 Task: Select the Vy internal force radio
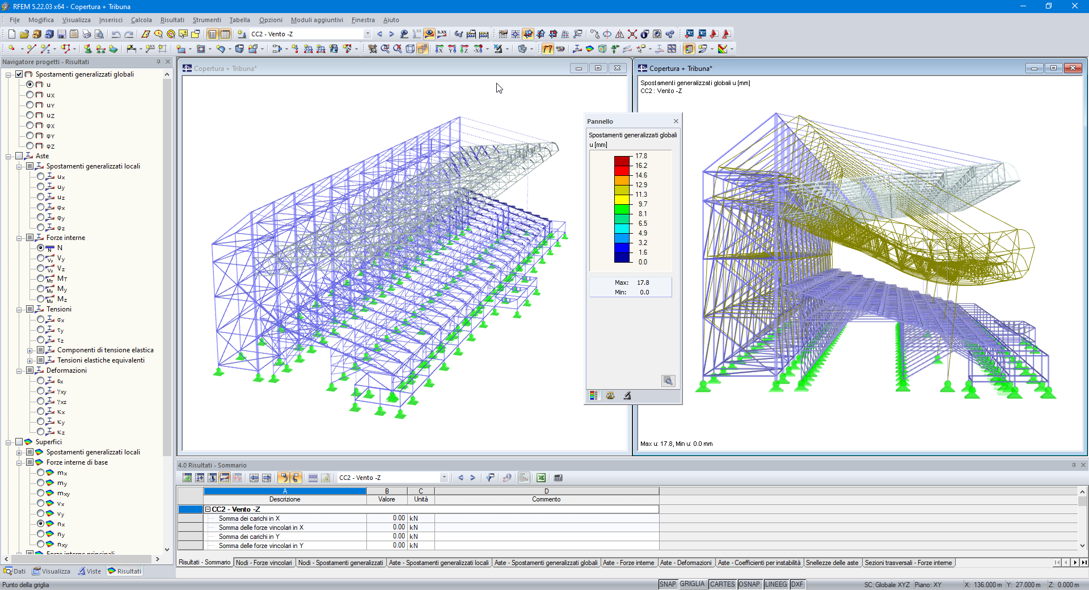41,258
